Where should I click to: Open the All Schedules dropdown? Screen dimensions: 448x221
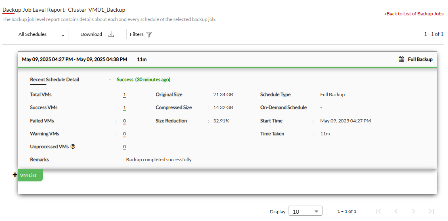pos(41,35)
